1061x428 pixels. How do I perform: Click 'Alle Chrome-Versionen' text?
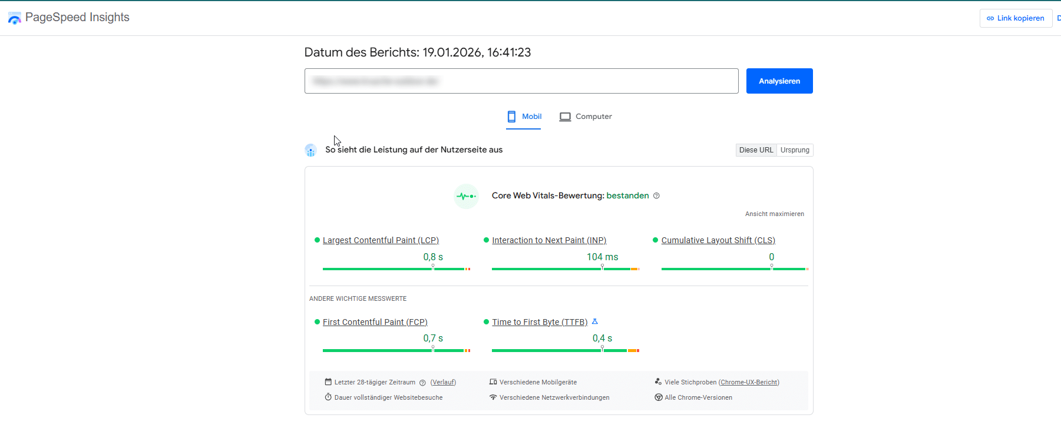pos(698,397)
